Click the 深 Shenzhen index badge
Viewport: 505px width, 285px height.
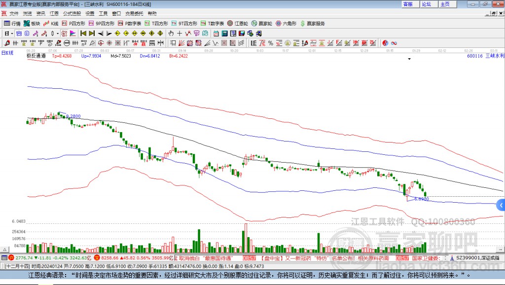pos(97,258)
